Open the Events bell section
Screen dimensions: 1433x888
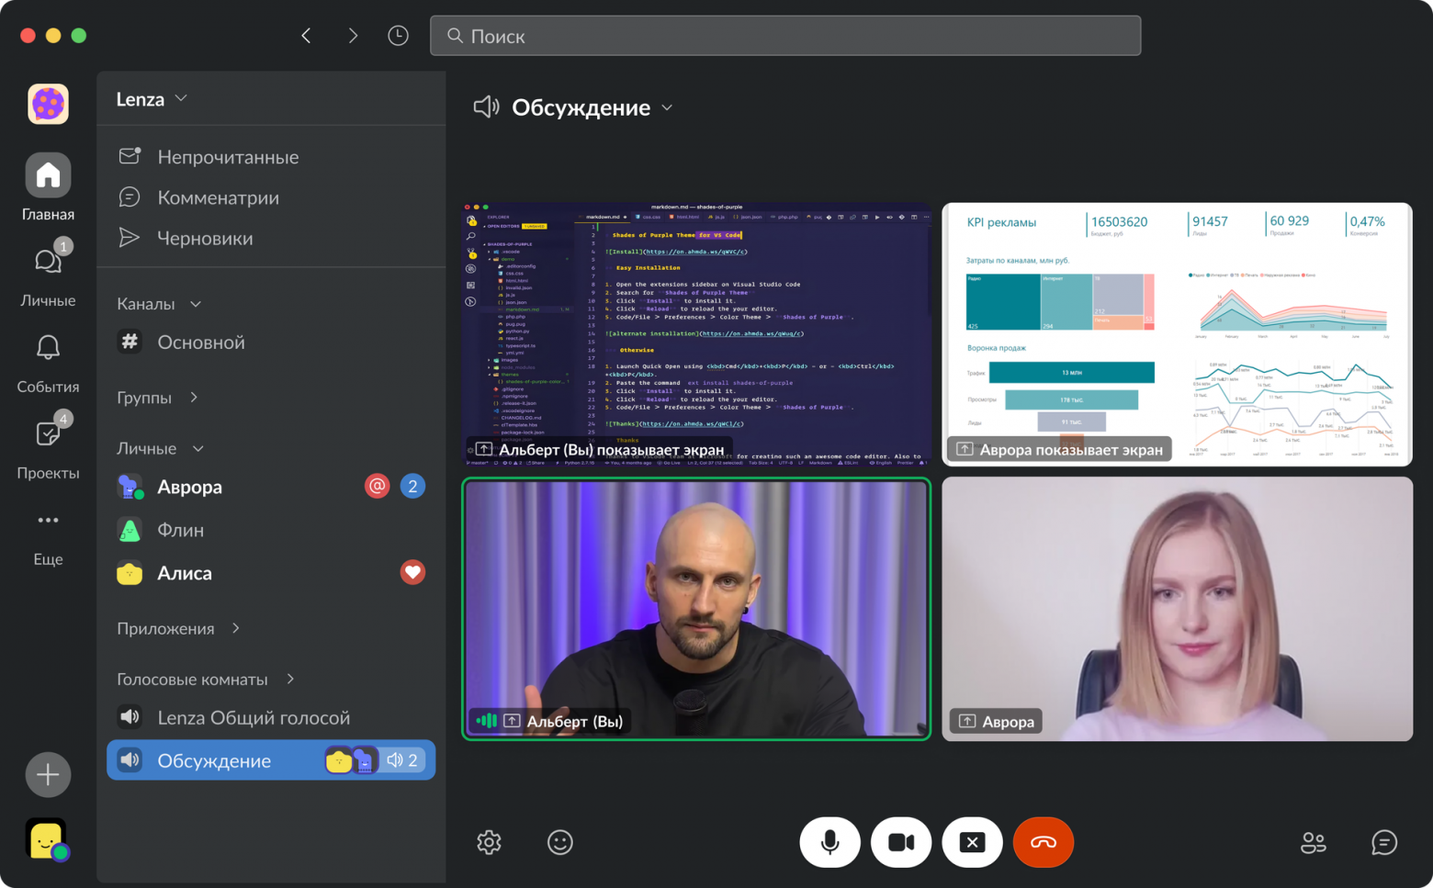tap(48, 361)
